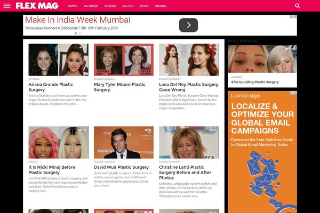Click ACTREES label above Ellie Goulding
This screenshot has width=320, height=213.
pyautogui.click(x=237, y=77)
